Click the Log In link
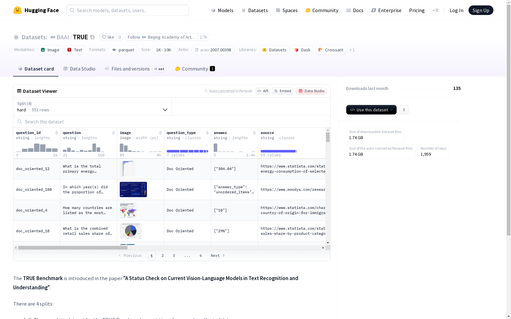511x319 pixels. [456, 10]
